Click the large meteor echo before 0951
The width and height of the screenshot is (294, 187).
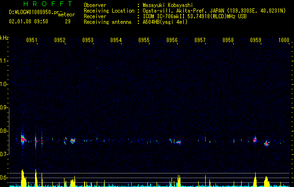coord(23,140)
